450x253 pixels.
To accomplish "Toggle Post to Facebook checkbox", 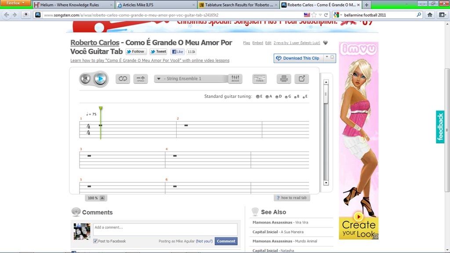I will [95, 241].
